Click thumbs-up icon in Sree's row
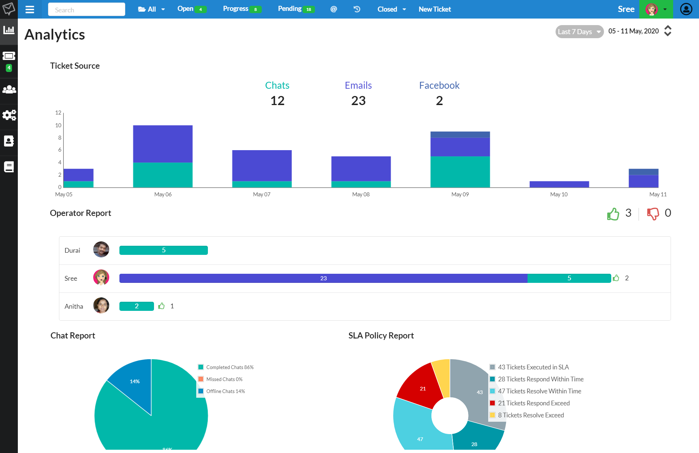 pos(616,278)
